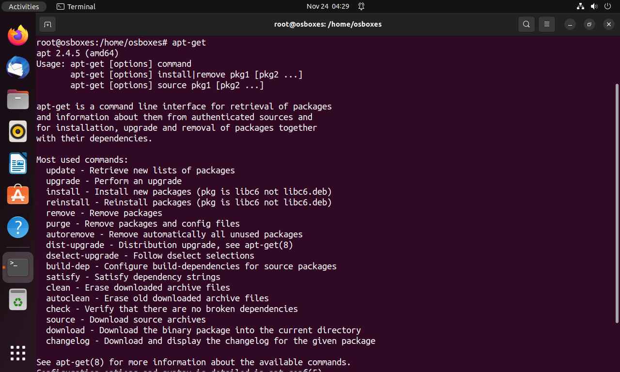620x372 pixels.
Task: Toggle notifications bell in top bar
Action: tap(361, 6)
